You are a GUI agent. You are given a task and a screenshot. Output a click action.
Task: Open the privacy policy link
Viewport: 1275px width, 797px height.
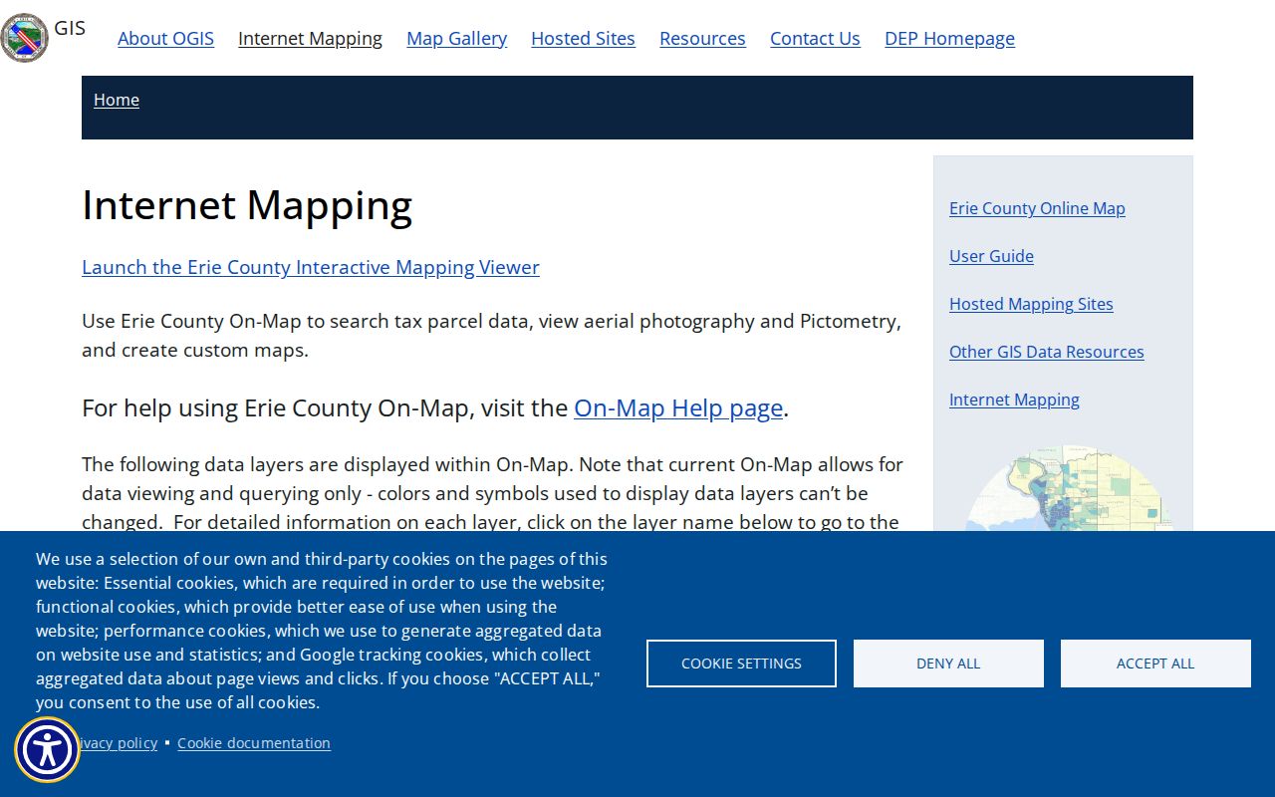(x=118, y=743)
